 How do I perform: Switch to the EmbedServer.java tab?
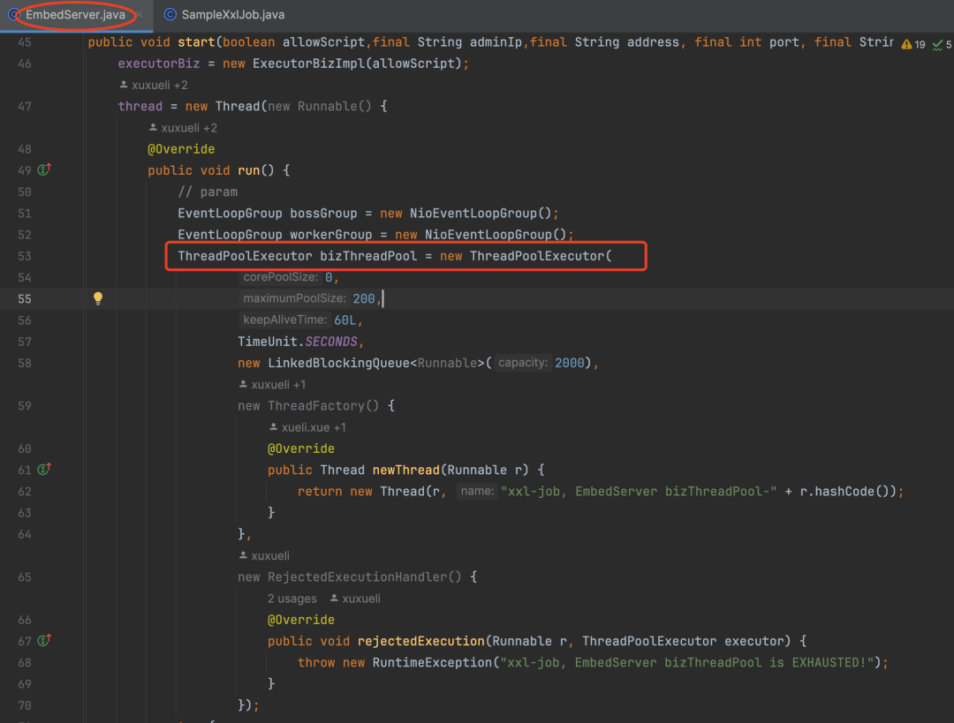[75, 15]
